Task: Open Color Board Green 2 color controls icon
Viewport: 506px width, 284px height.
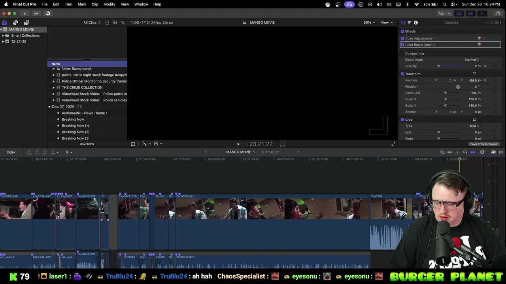Action: tap(479, 45)
